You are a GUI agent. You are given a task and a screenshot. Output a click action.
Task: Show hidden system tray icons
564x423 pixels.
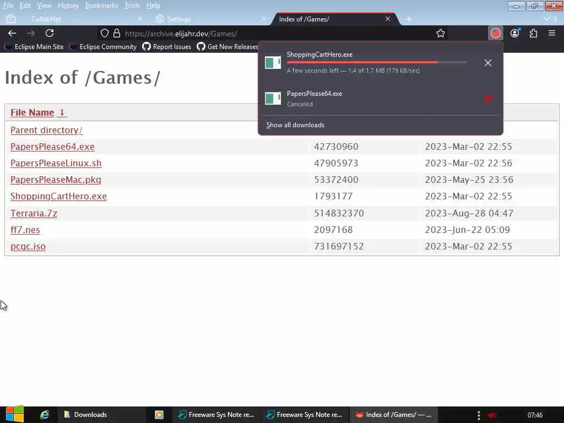tap(479, 415)
